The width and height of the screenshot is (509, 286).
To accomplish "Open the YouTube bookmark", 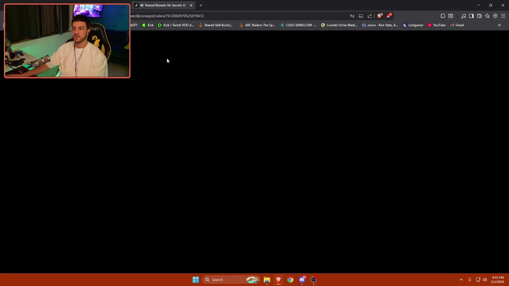I will 437,25.
